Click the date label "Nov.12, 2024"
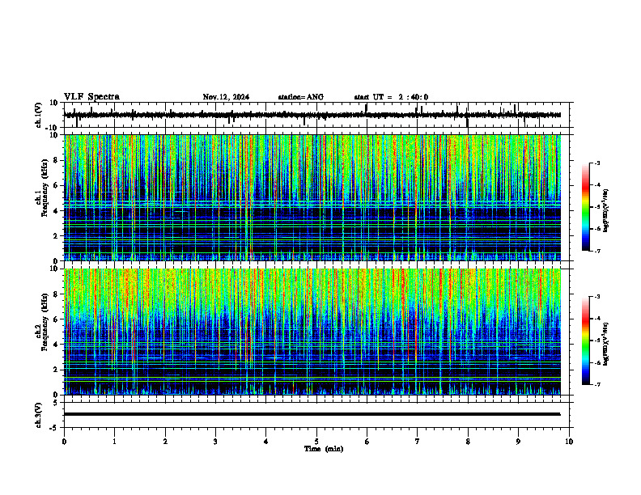 (226, 97)
